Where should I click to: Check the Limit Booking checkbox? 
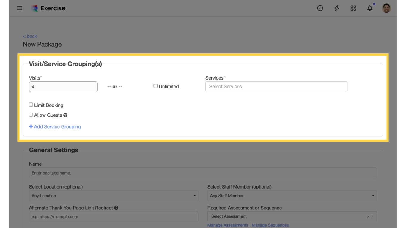click(x=31, y=104)
